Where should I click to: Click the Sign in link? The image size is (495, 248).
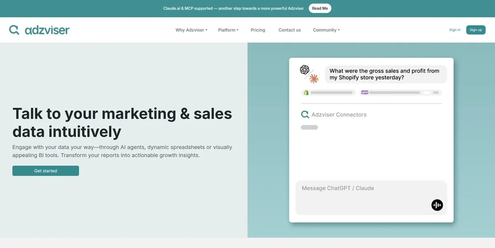point(455,30)
